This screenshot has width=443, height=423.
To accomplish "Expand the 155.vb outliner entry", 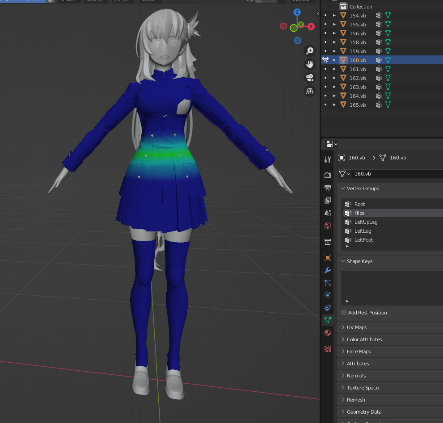I will [334, 24].
